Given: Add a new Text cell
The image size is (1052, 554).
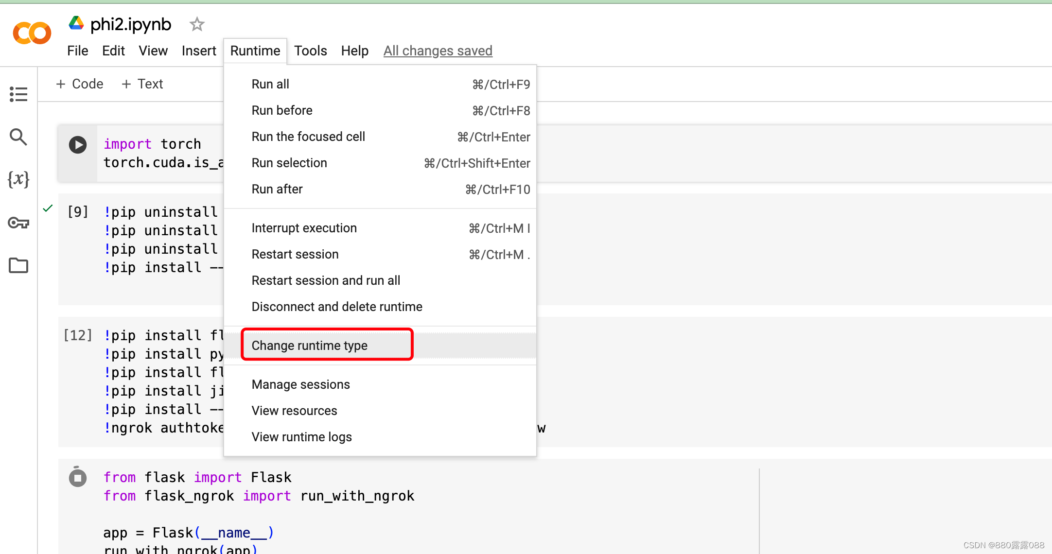Looking at the screenshot, I should point(142,84).
